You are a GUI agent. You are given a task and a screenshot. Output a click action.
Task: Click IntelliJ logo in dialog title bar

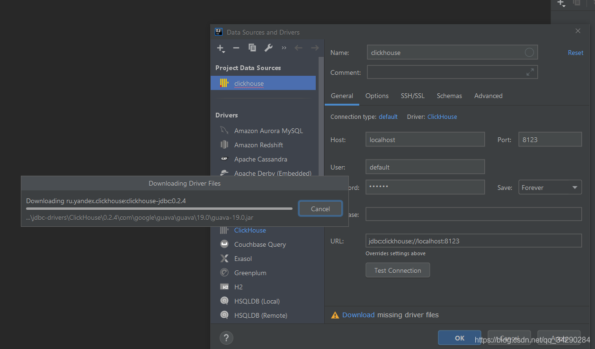[219, 32]
